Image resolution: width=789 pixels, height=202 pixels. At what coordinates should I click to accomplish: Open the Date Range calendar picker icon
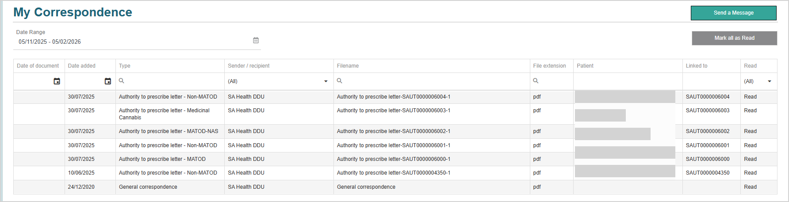pos(256,40)
